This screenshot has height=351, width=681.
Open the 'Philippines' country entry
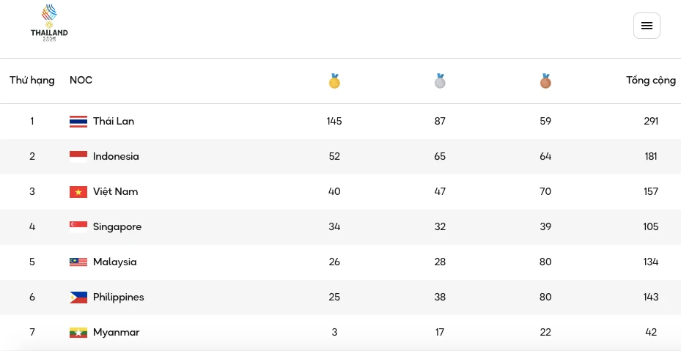118,298
